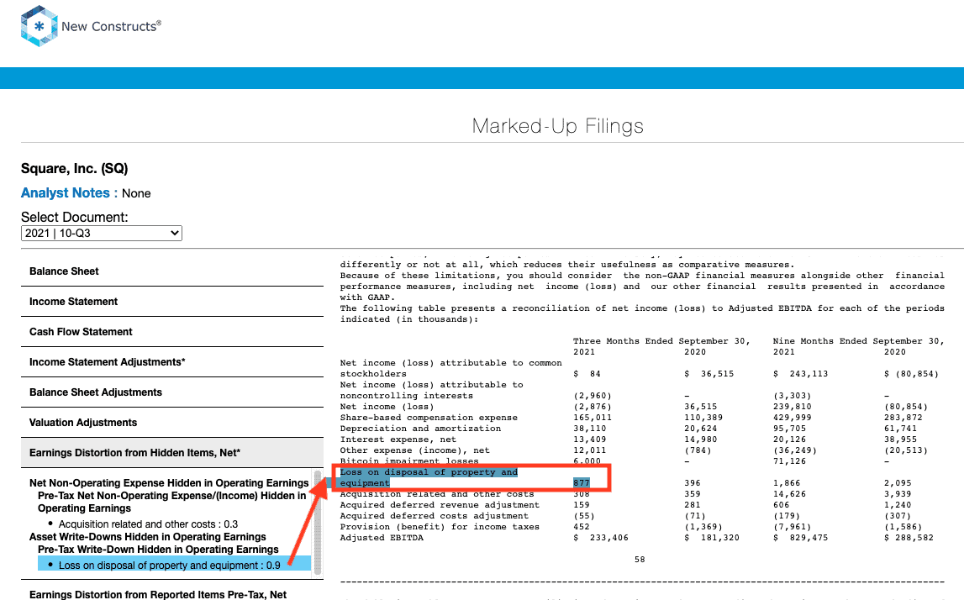This screenshot has height=600, width=964.
Task: Click Acquired deferred revenue adjustment value 159
Action: (x=581, y=505)
